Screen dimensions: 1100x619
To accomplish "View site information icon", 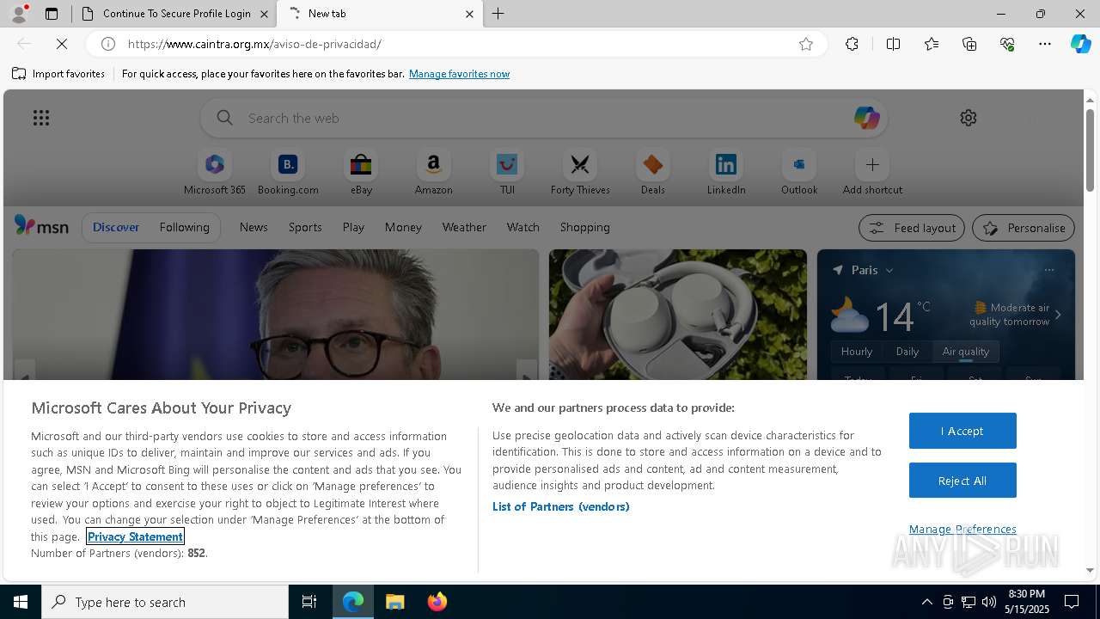I will (108, 44).
